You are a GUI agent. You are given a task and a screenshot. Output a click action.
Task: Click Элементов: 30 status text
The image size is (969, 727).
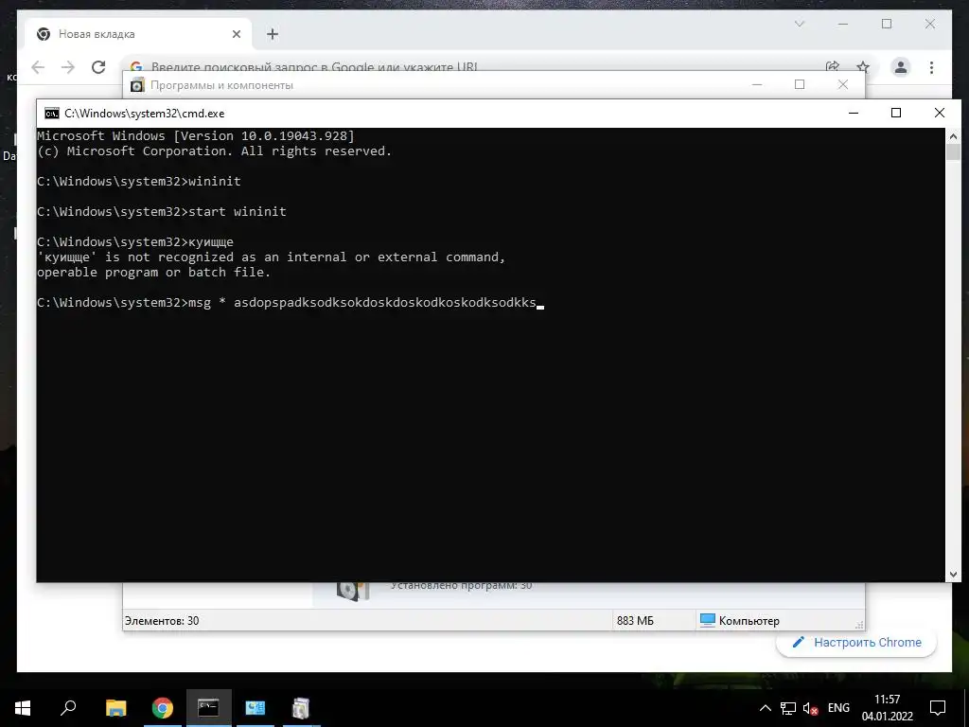(162, 621)
